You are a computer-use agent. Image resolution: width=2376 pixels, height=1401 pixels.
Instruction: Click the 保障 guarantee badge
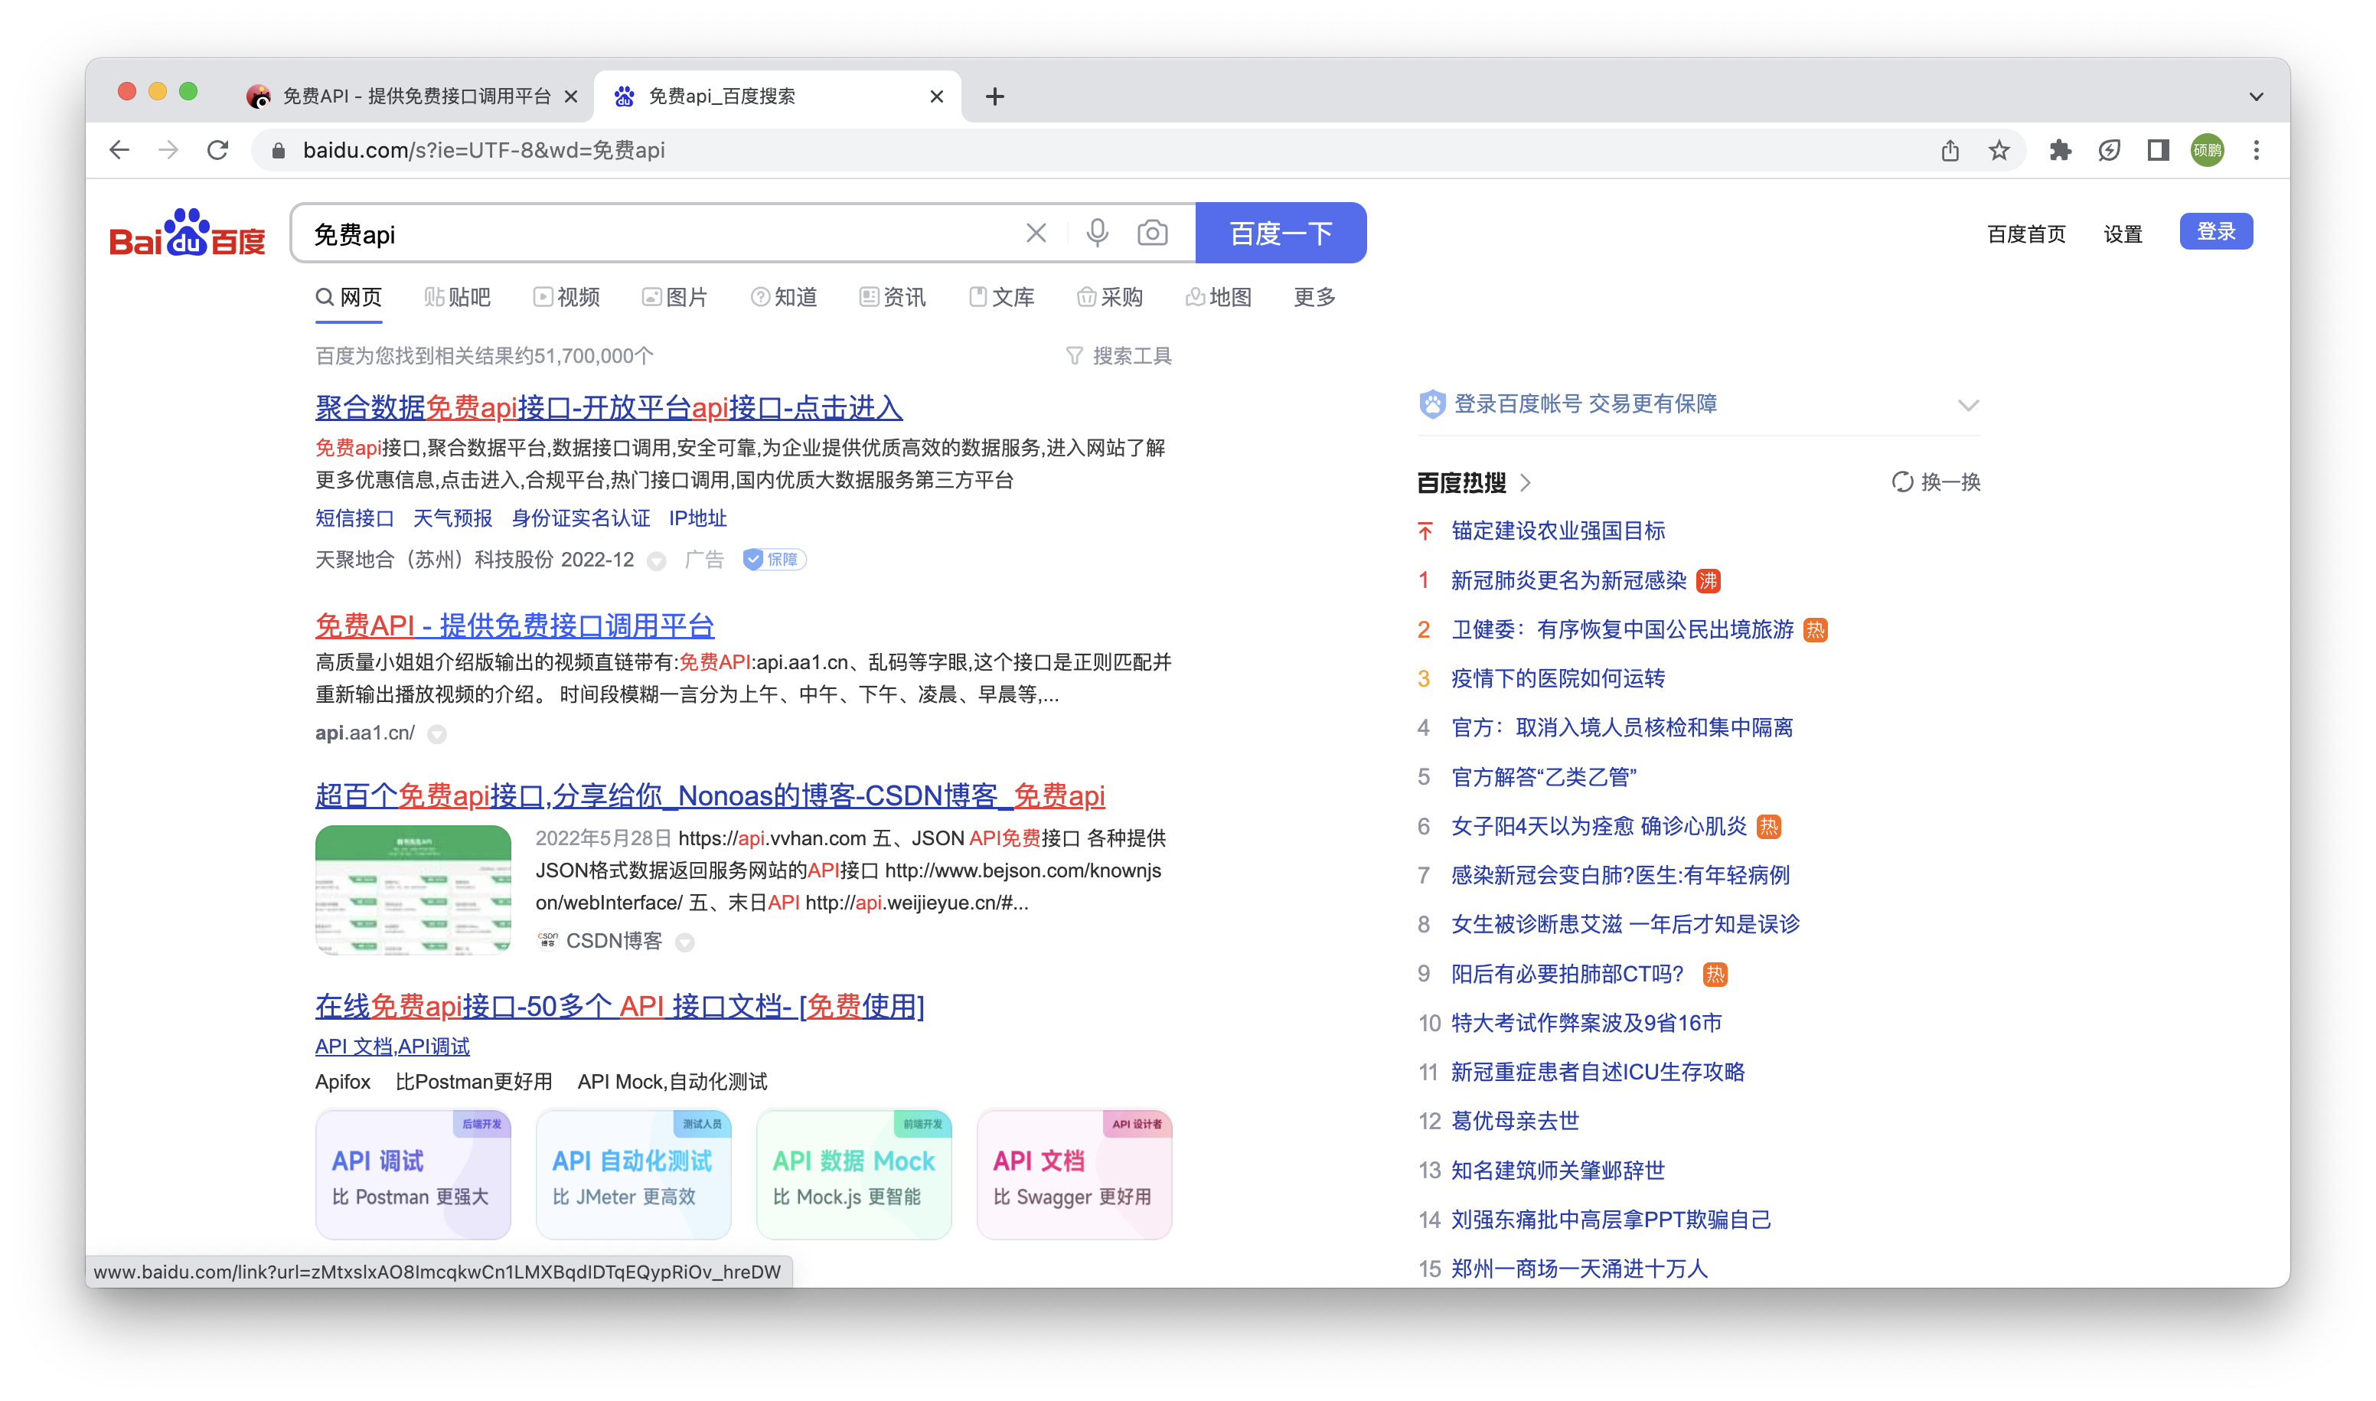[774, 560]
